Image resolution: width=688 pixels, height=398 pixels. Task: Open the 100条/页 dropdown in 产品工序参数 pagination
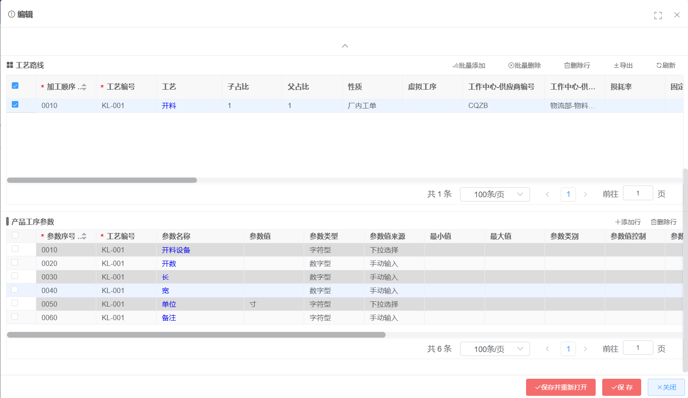[x=495, y=349]
